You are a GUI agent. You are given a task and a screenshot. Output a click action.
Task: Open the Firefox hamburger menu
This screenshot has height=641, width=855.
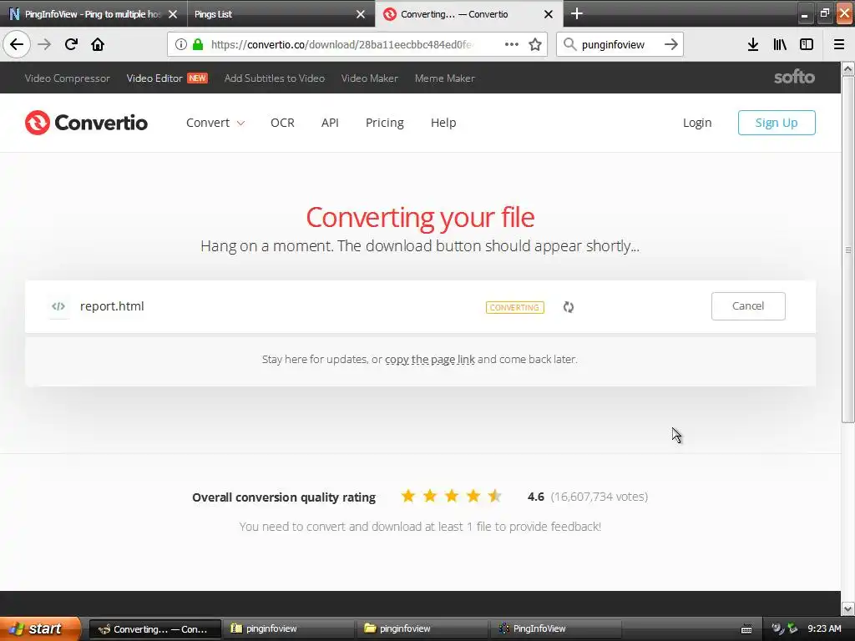(x=839, y=44)
